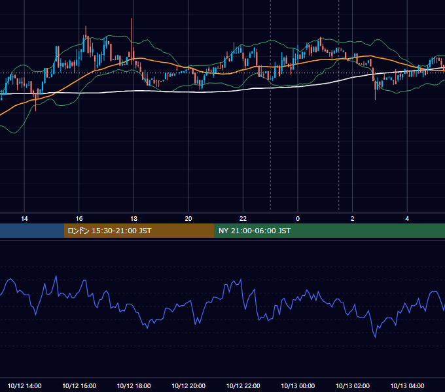
Task: Click the ロンドン 15:30-21:00 JST session bar
Action: [x=139, y=231]
